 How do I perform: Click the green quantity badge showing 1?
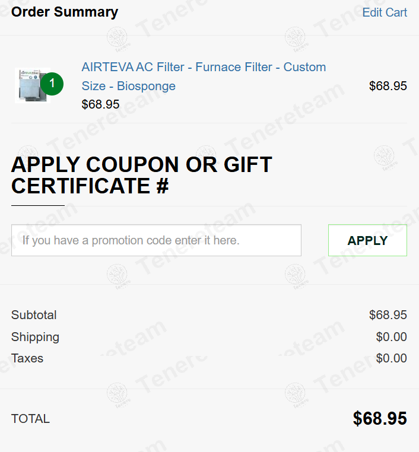click(52, 84)
